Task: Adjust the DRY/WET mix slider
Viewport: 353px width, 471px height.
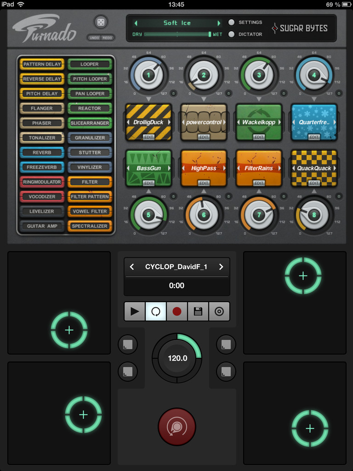Action: point(178,34)
